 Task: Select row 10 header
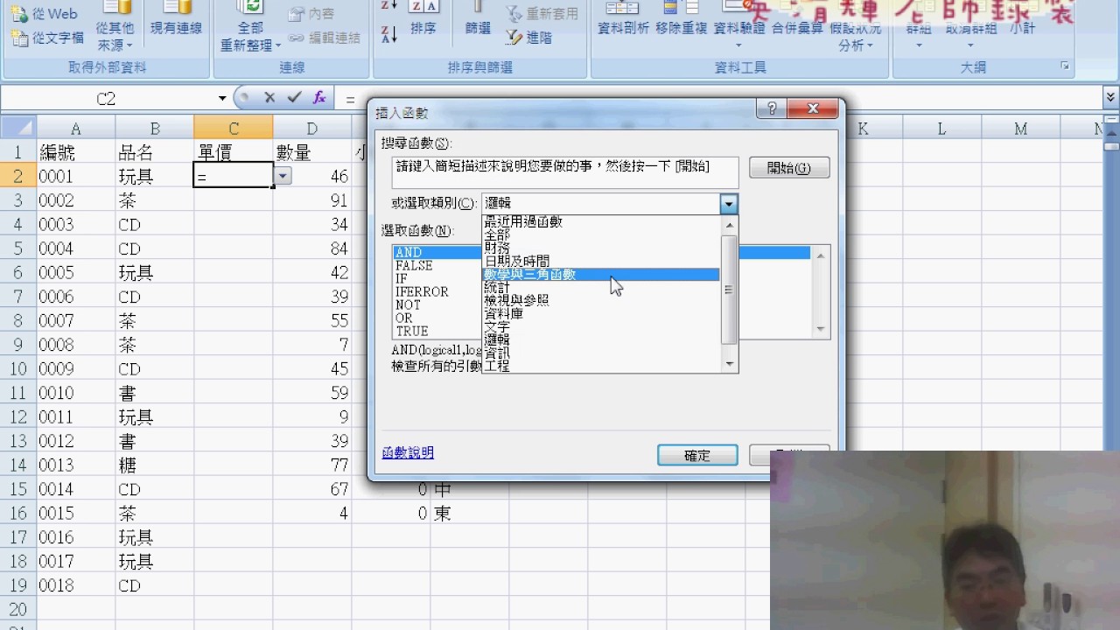(x=18, y=368)
